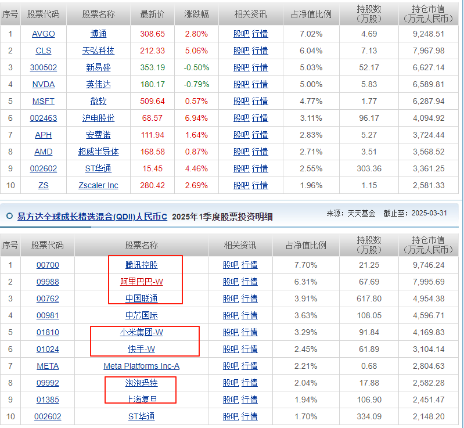Image resolution: width=464 pixels, height=428 pixels.
Task: Open 快手-W stock link
Action: 142,349
